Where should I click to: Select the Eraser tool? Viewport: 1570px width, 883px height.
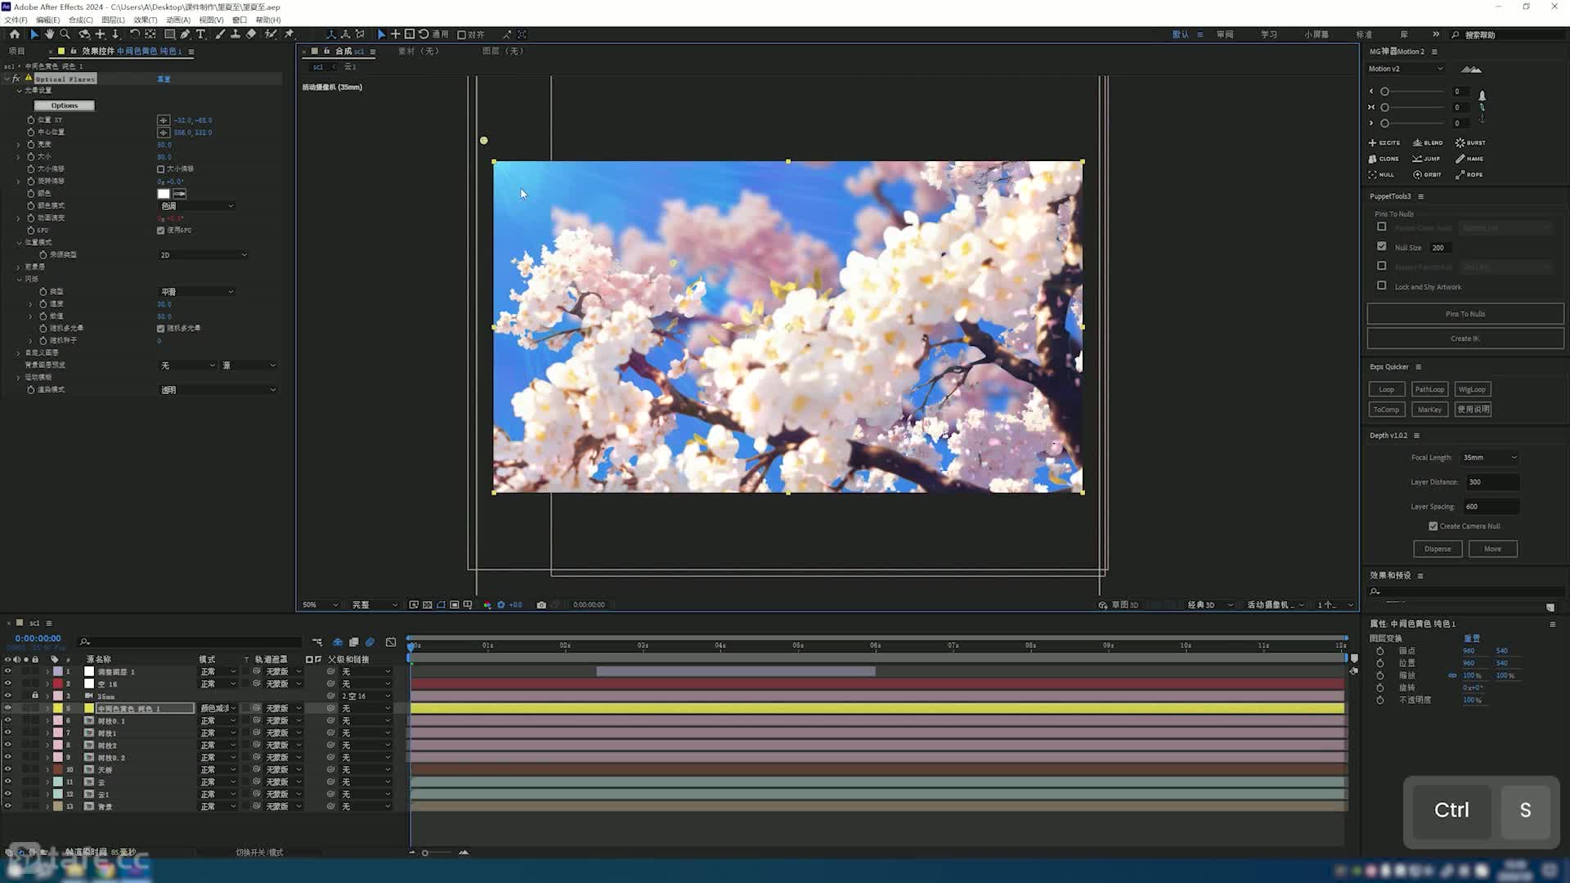[251, 34]
